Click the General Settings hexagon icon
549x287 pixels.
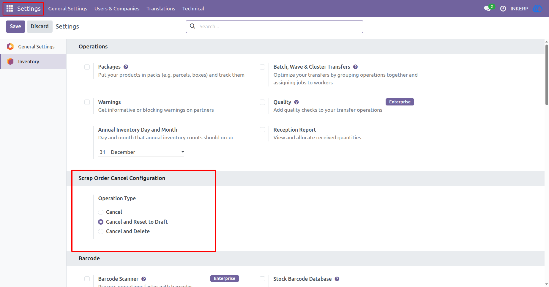tap(10, 47)
